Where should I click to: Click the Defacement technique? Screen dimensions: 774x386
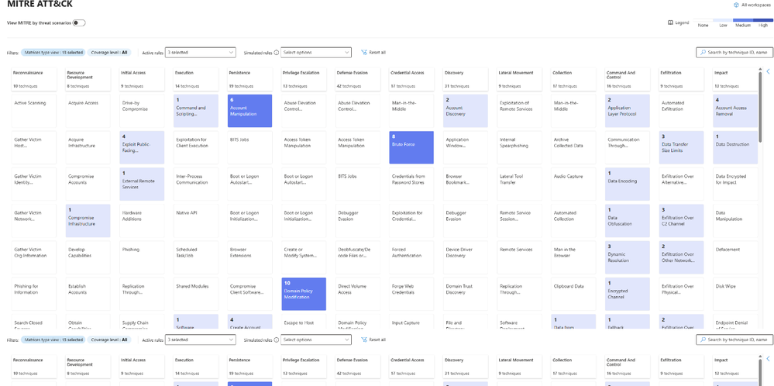[735, 257]
